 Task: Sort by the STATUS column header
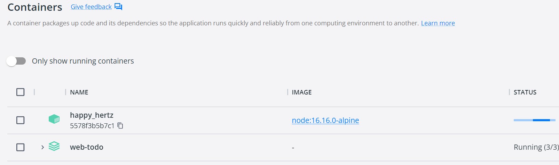pos(525,92)
